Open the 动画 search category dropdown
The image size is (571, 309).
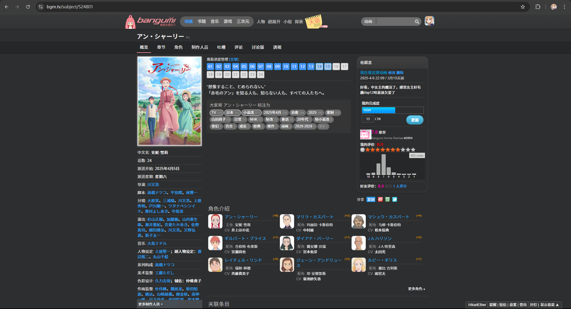[368, 21]
